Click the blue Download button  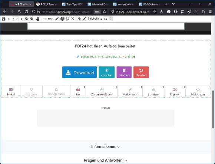pyautogui.click(x=79, y=72)
